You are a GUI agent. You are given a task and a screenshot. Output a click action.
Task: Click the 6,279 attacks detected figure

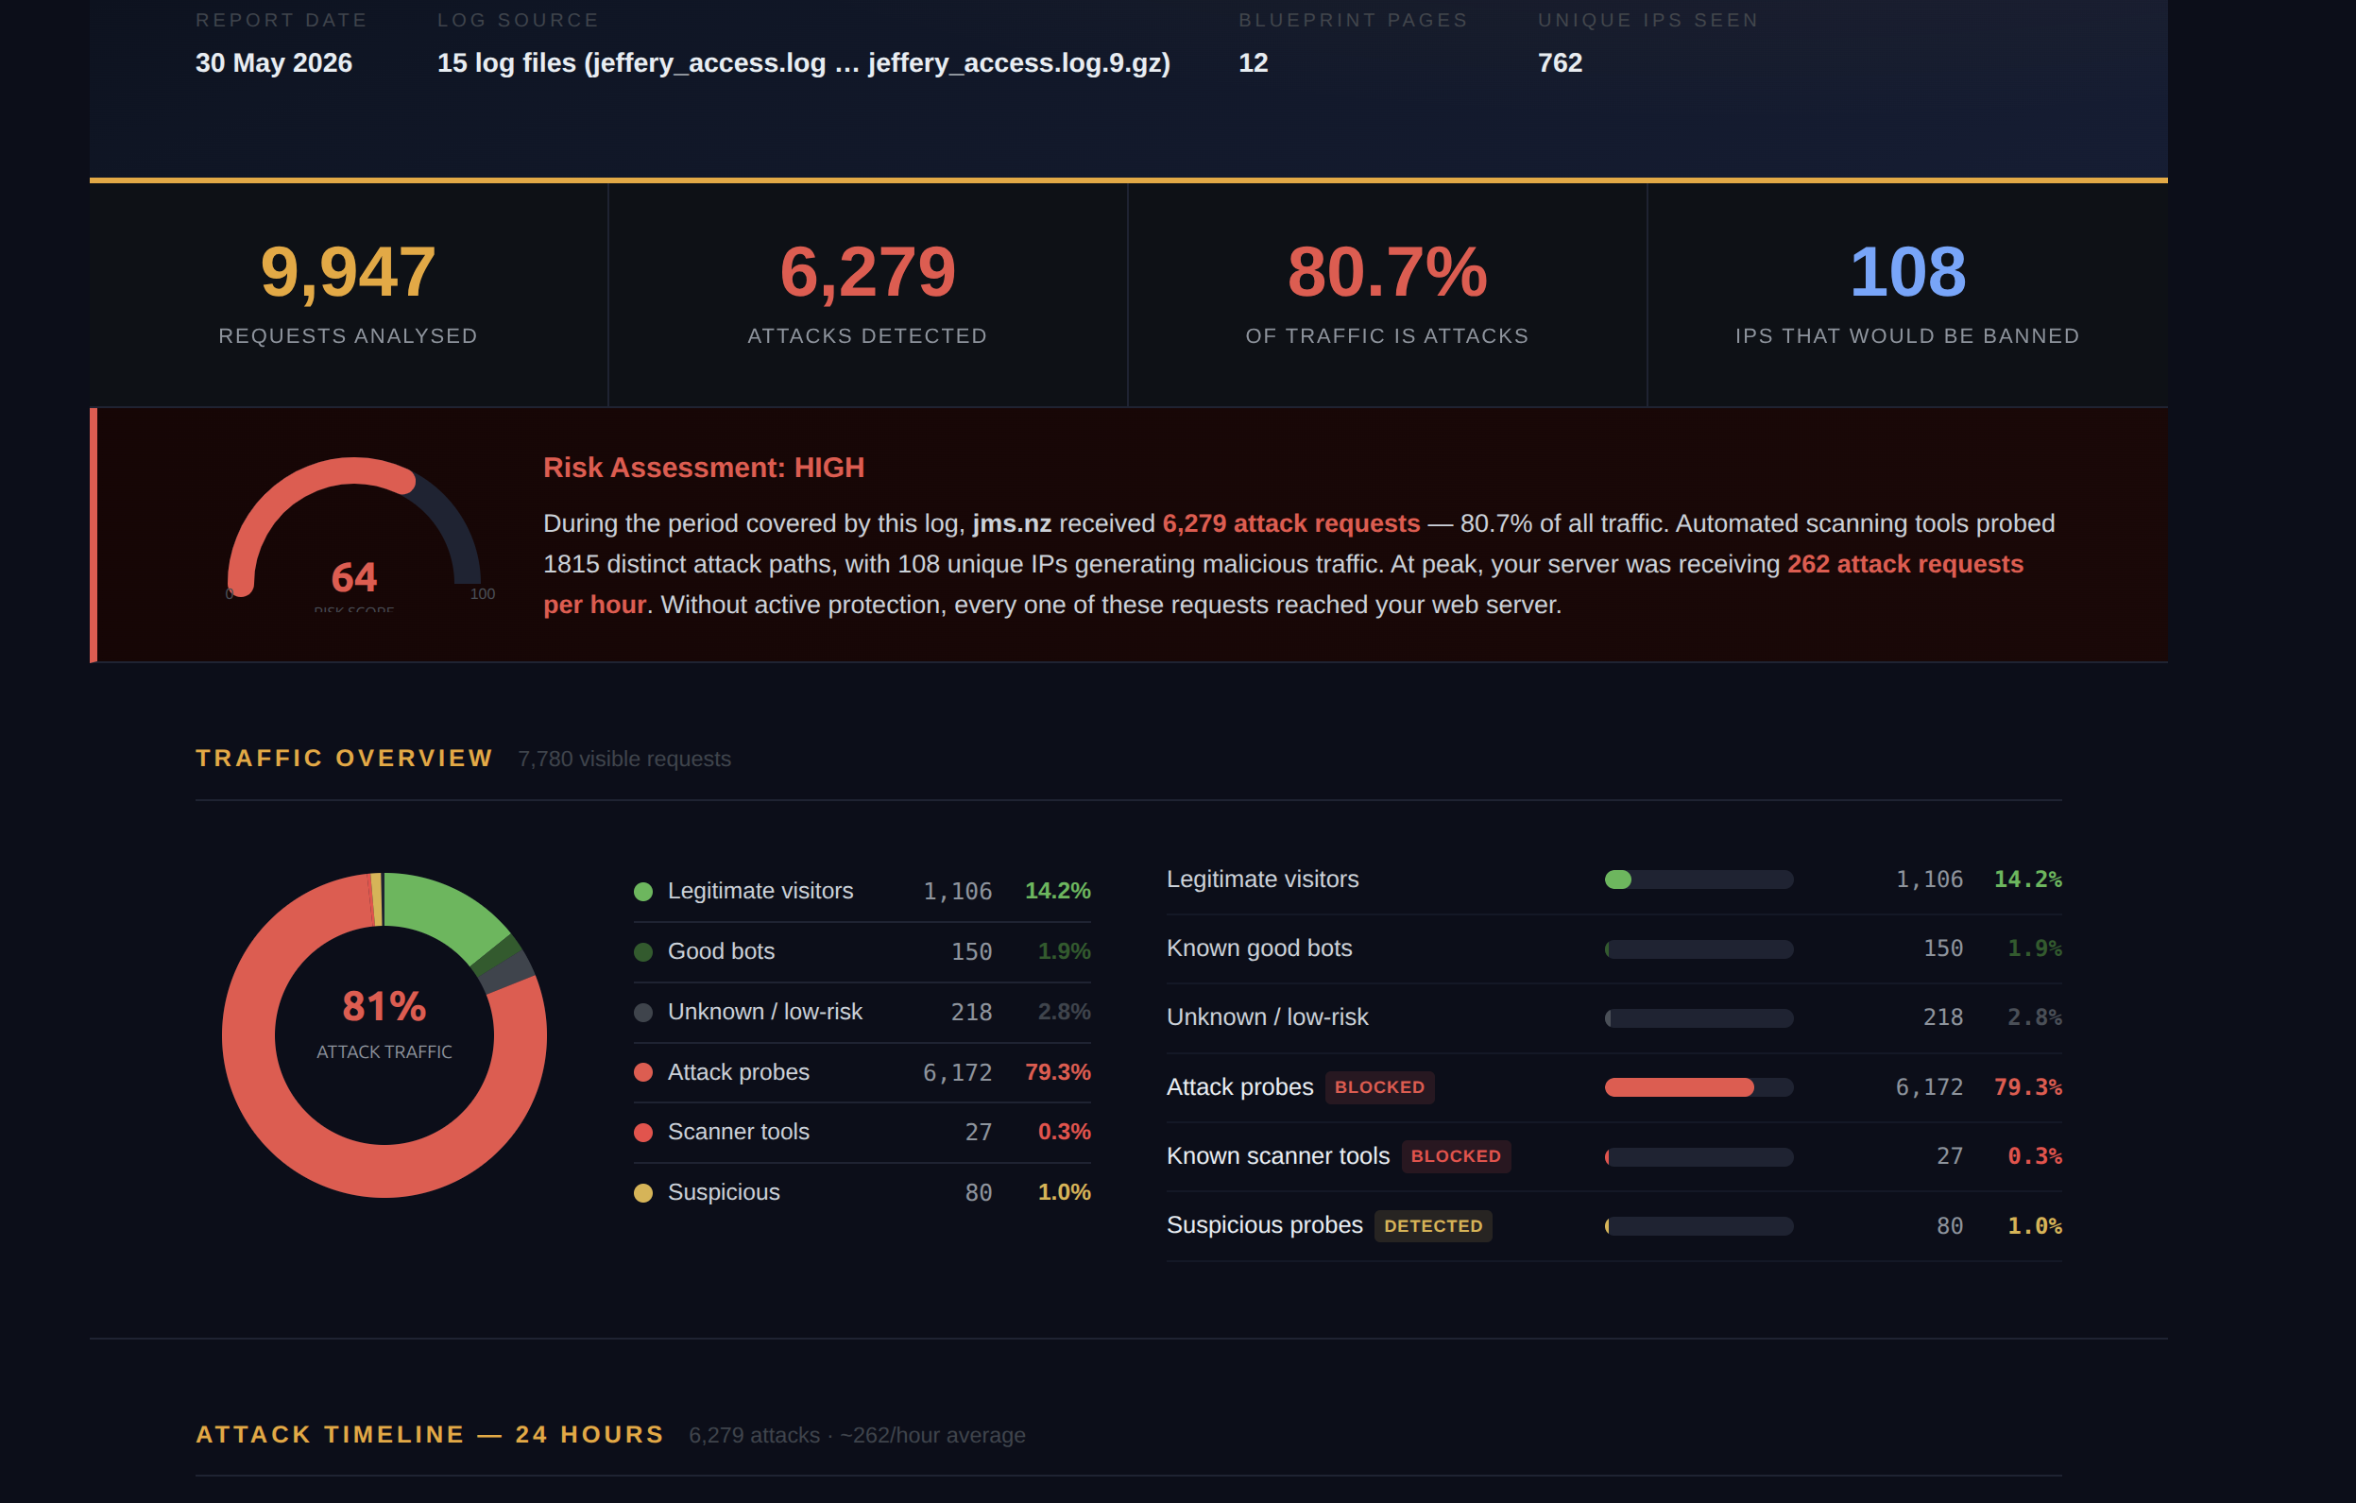point(867,272)
